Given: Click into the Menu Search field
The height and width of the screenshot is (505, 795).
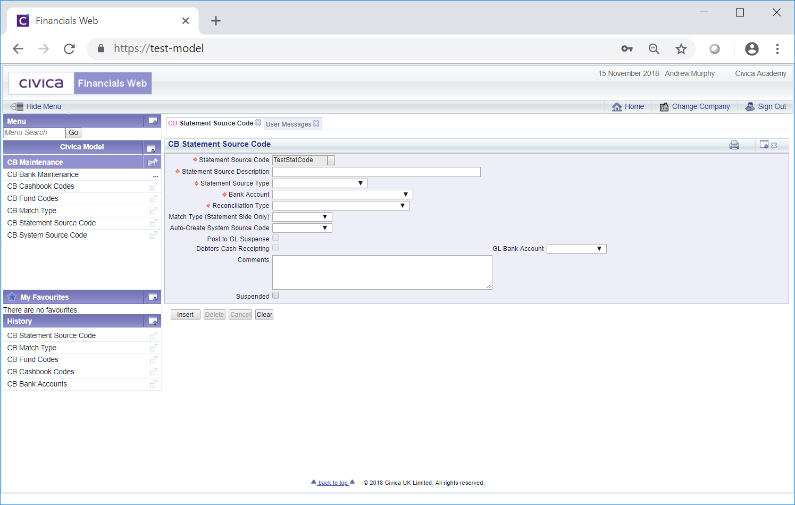Looking at the screenshot, I should [34, 133].
